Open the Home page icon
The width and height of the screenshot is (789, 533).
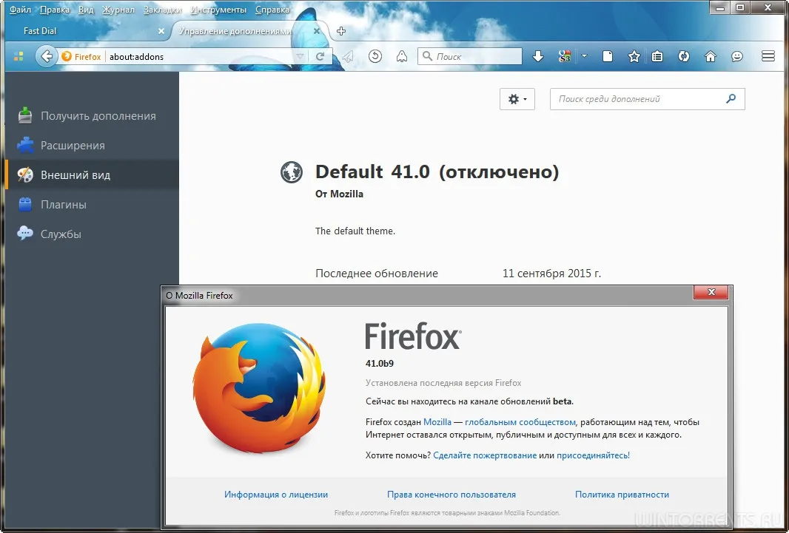point(711,56)
